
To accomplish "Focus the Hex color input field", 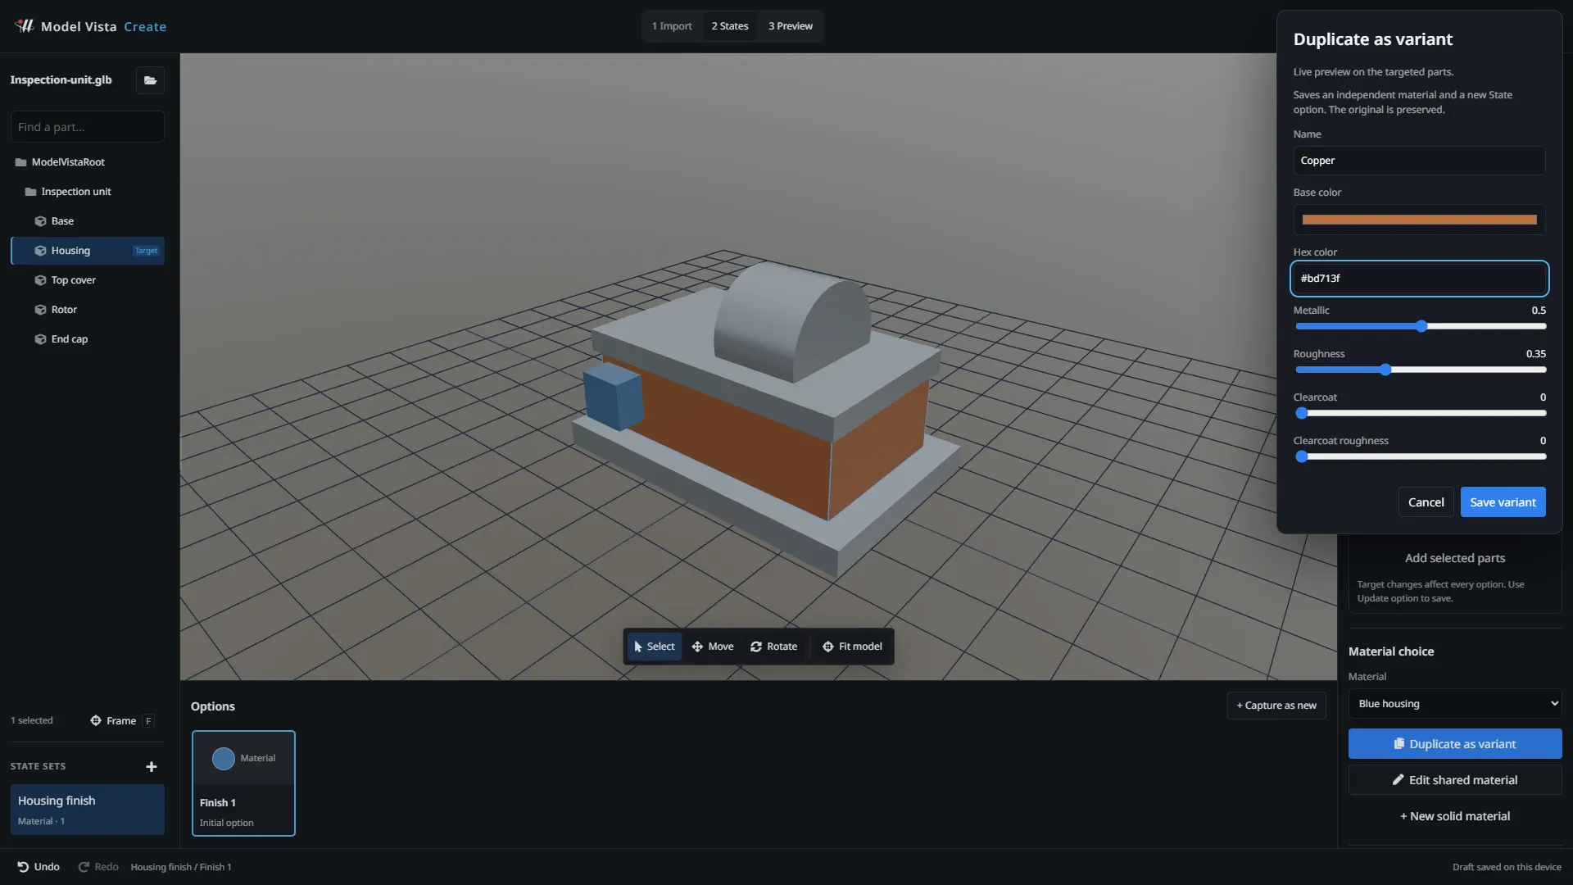I will pos(1419,279).
